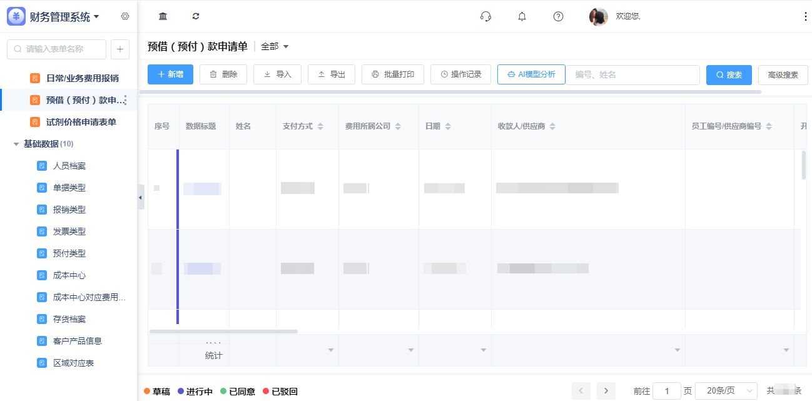Click the 新增 button
Image resolution: width=812 pixels, height=401 pixels.
(x=170, y=74)
